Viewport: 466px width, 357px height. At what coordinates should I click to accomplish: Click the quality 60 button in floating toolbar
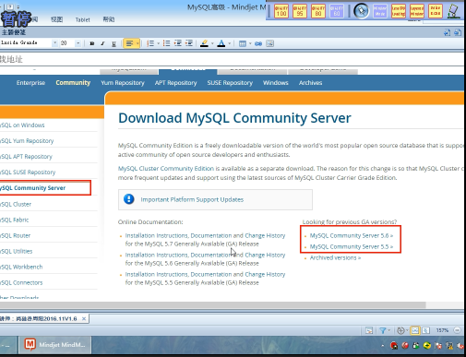[337, 11]
